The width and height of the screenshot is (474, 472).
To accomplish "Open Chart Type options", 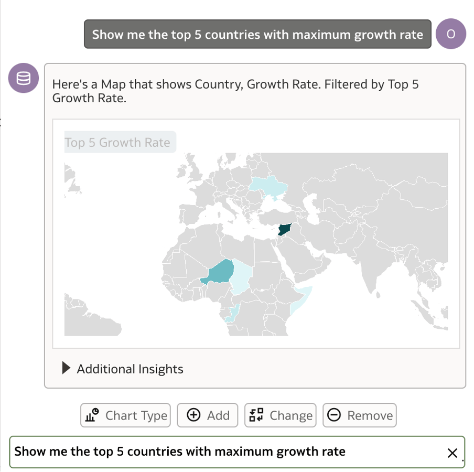I will click(x=125, y=415).
